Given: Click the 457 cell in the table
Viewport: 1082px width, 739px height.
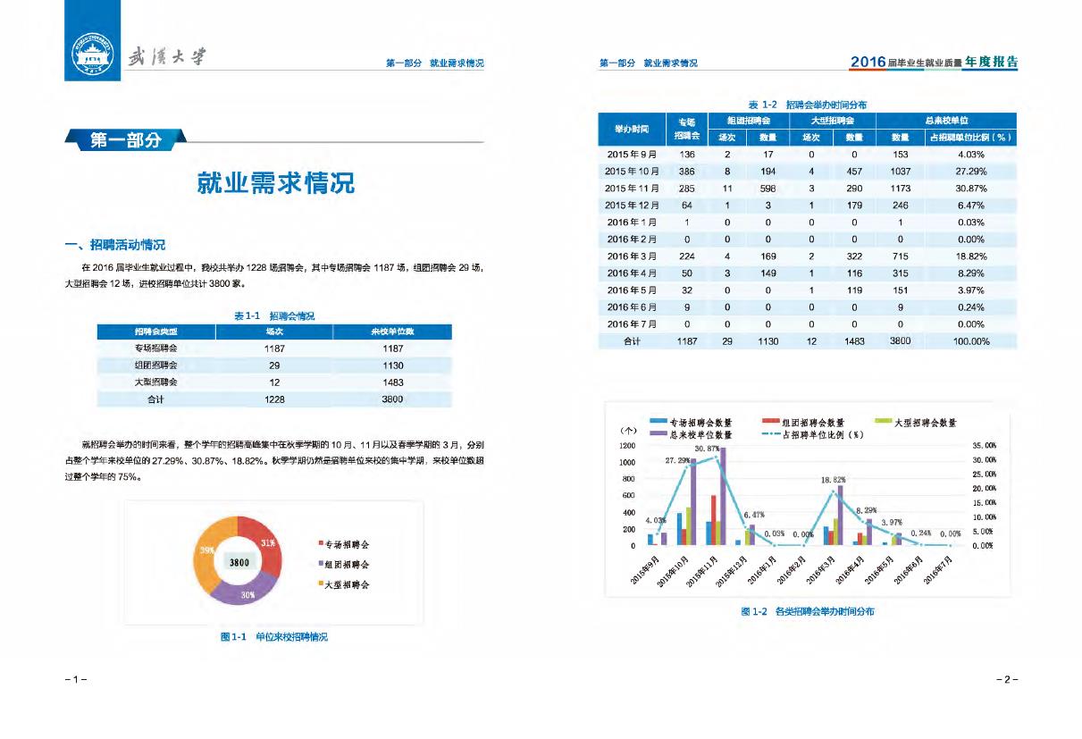Looking at the screenshot, I should click(853, 171).
